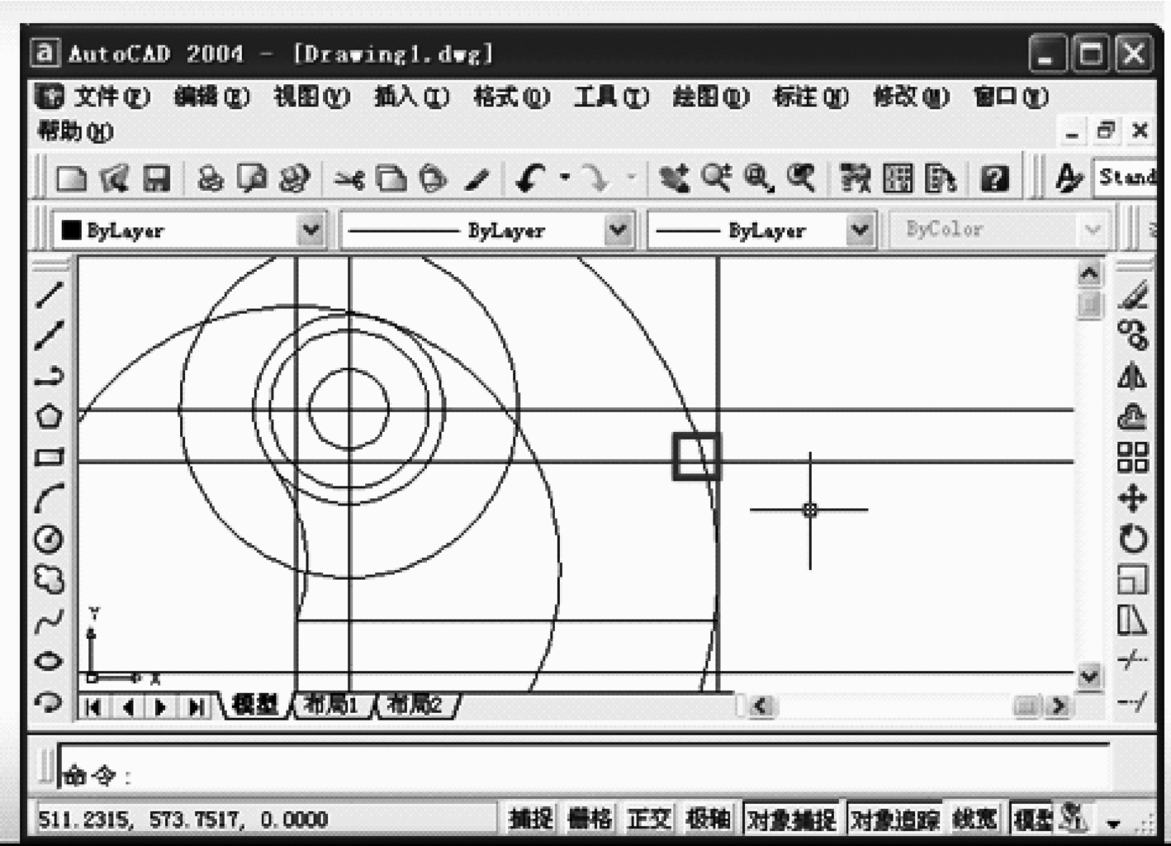This screenshot has height=846, width=1171.
Task: Click the Match Properties brush icon
Action: click(476, 178)
